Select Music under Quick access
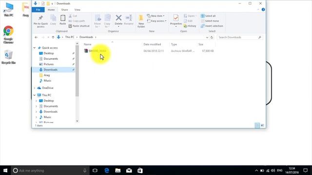This screenshot has height=175, width=312. (48, 81)
